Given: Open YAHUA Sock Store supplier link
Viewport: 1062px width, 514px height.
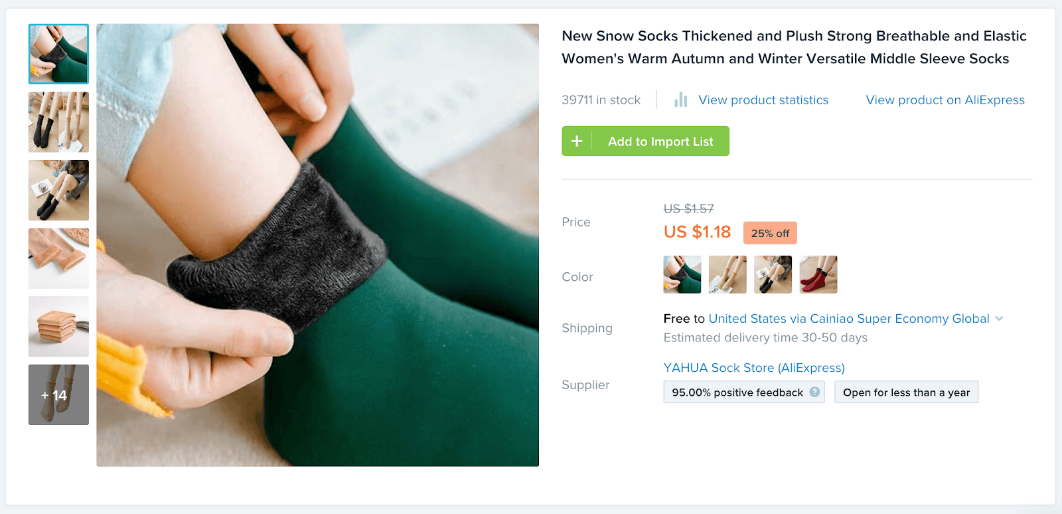Looking at the screenshot, I should point(754,368).
